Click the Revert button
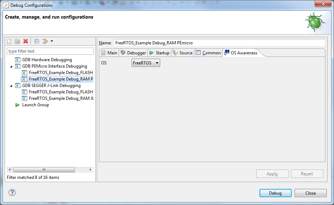 307,174
